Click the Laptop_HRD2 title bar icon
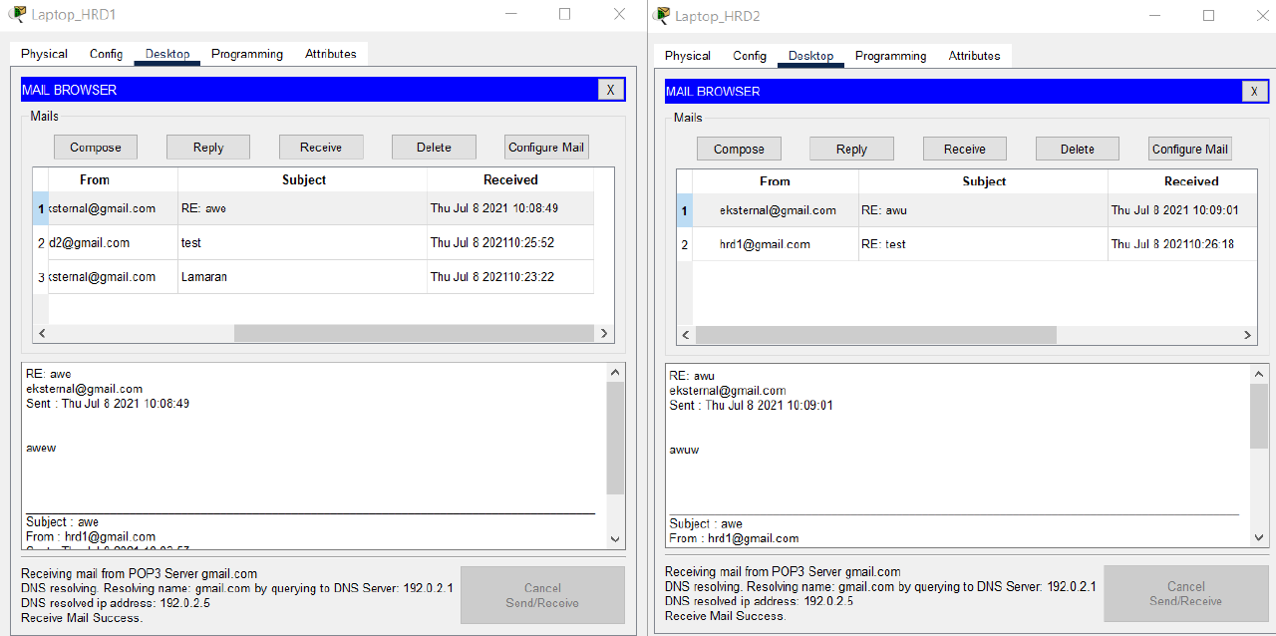This screenshot has width=1276, height=636. (663, 15)
